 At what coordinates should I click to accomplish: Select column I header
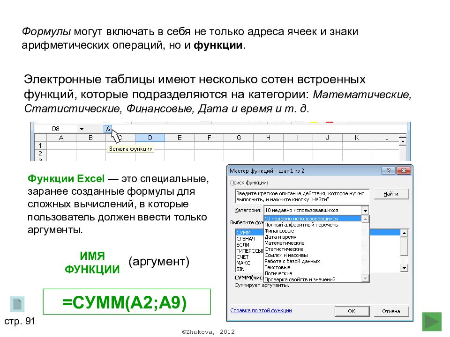pos(298,138)
